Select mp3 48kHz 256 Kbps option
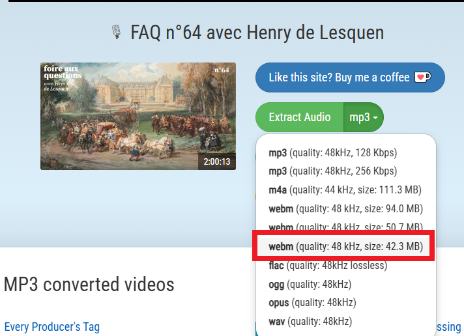Viewport: 464px width, 336px height. click(x=332, y=171)
